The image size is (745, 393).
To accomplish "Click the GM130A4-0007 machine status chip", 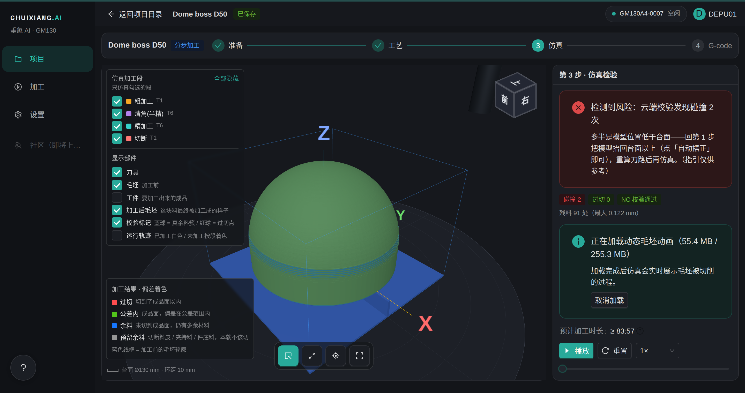I will pos(646,14).
